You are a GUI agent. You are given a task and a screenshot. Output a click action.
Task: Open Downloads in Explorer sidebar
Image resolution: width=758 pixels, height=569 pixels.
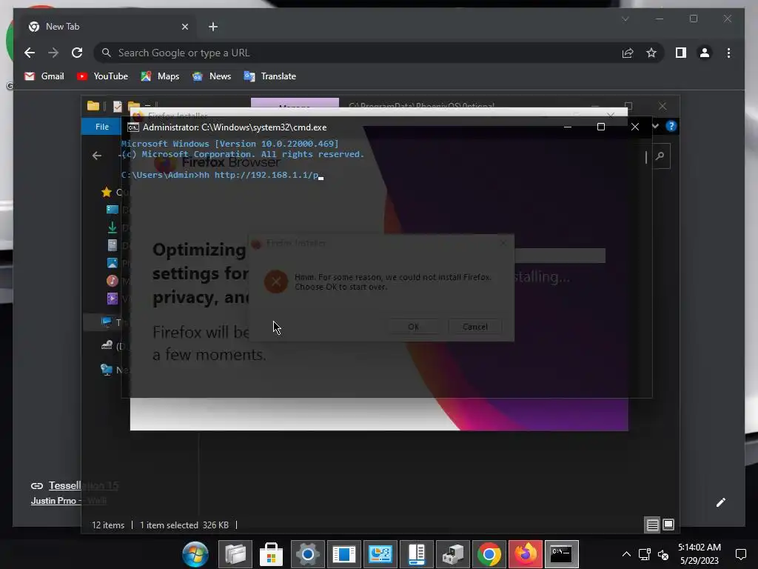[113, 227]
